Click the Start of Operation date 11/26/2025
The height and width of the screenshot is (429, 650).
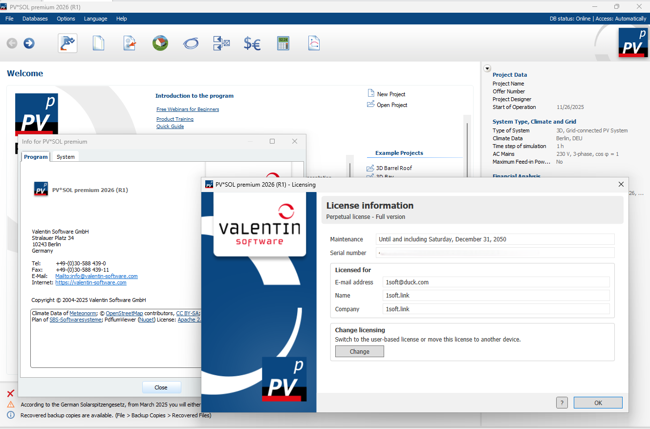(x=570, y=107)
